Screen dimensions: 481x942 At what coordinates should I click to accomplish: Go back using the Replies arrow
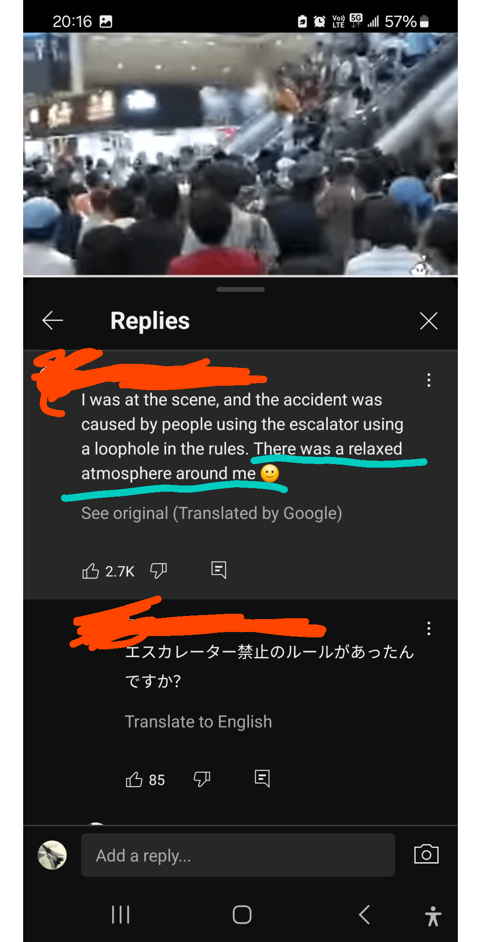click(x=53, y=320)
